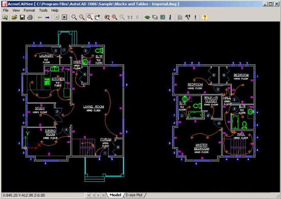Open help with yellow question mark
This screenshot has height=199, width=281.
click(205, 17)
